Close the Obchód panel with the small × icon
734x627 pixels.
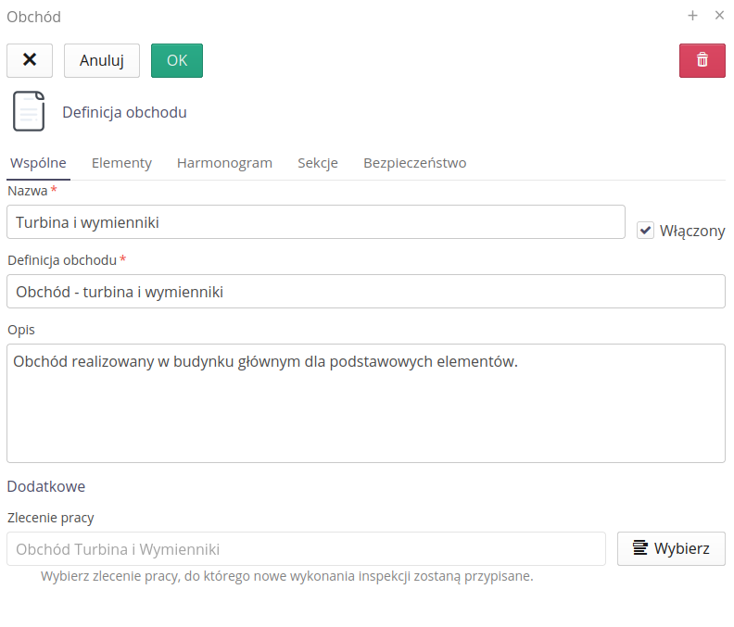tap(719, 16)
